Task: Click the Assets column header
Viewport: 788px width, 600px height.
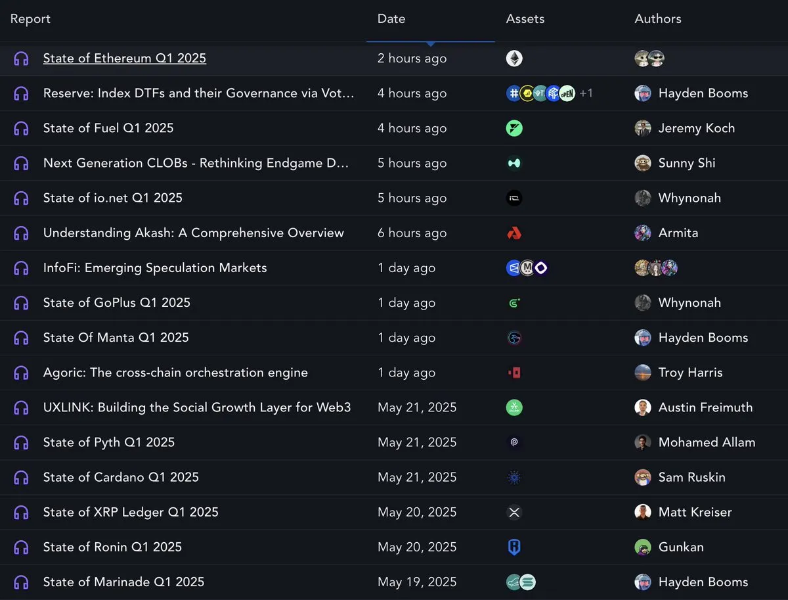Action: tap(525, 19)
